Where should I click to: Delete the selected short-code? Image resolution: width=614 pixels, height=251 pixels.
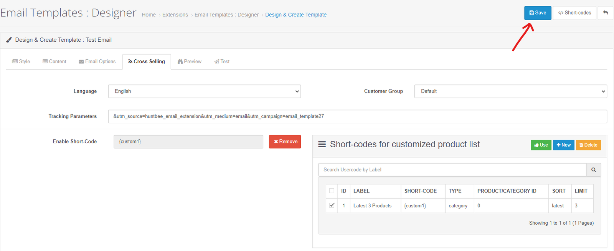click(x=588, y=145)
